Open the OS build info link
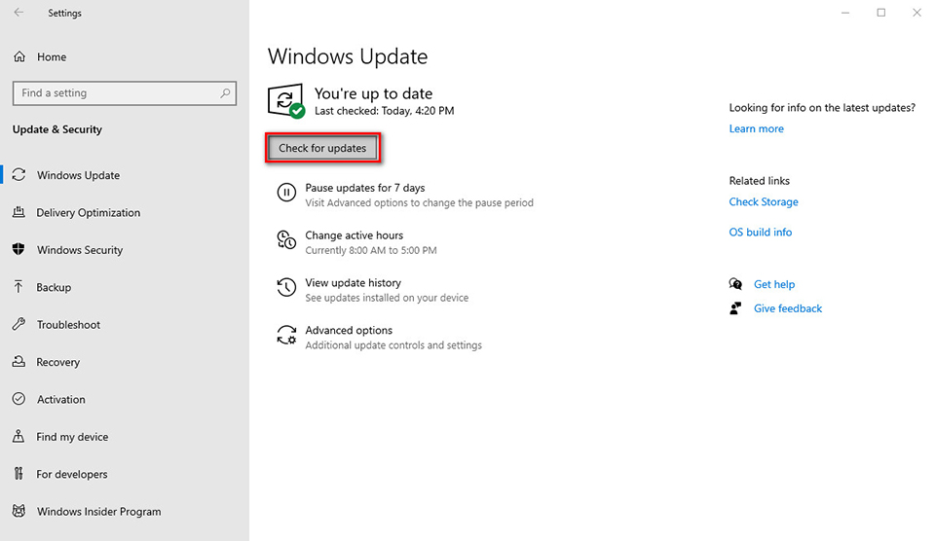The image size is (935, 541). click(x=761, y=233)
